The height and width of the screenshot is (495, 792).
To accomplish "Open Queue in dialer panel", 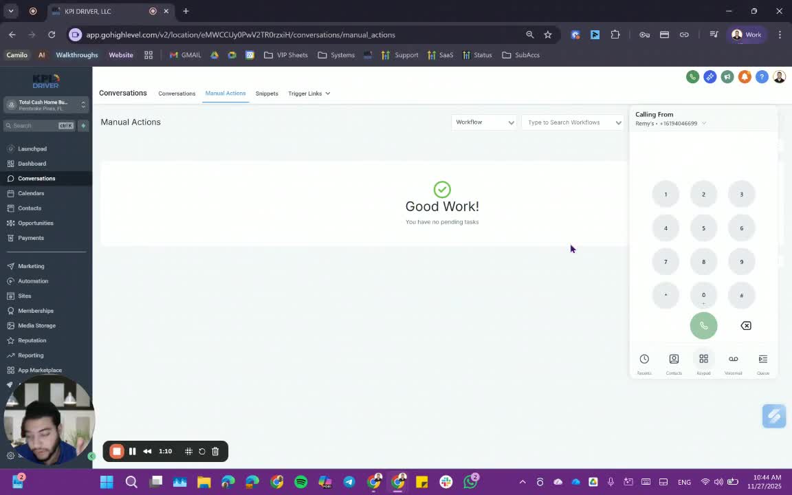I will (x=763, y=364).
